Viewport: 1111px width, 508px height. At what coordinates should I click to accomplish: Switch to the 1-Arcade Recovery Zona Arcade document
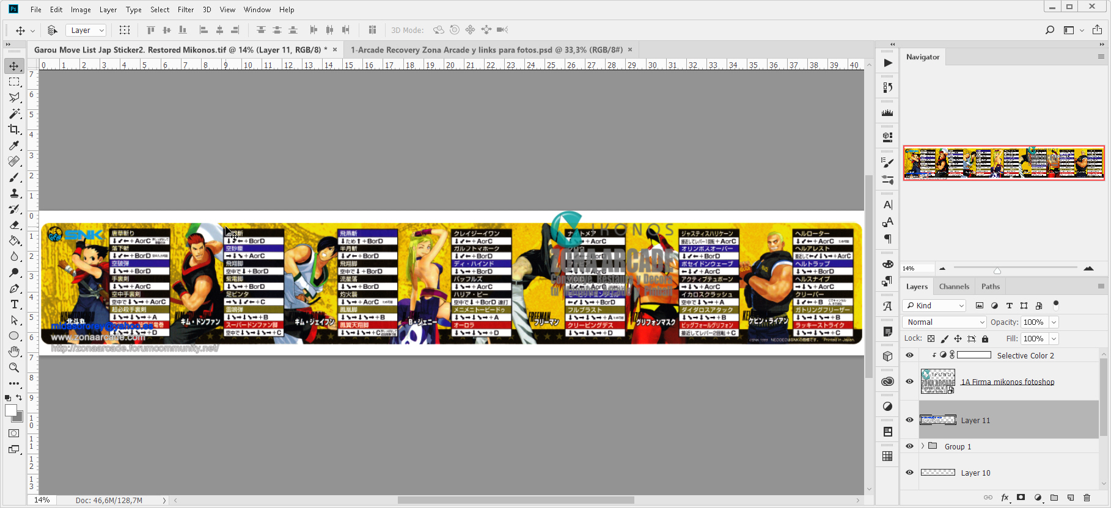486,50
